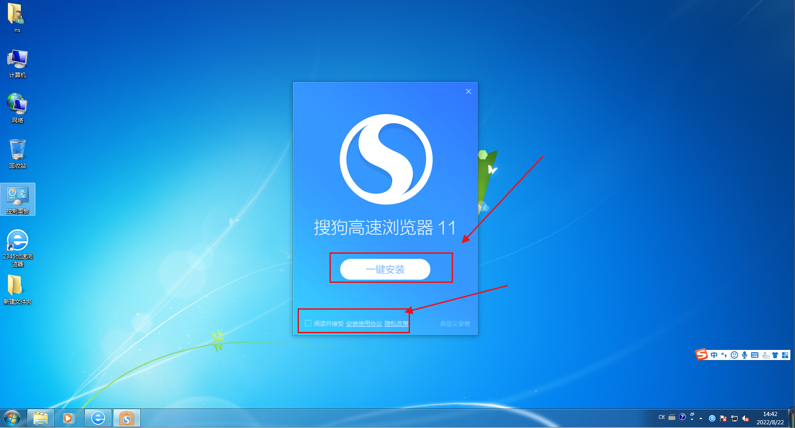Open the 安装使用协议 license agreement link
The height and width of the screenshot is (428, 795).
point(364,324)
